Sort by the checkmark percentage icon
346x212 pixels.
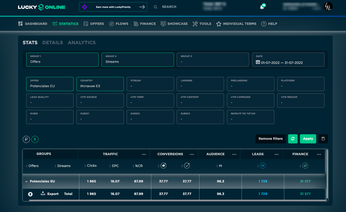point(187,165)
